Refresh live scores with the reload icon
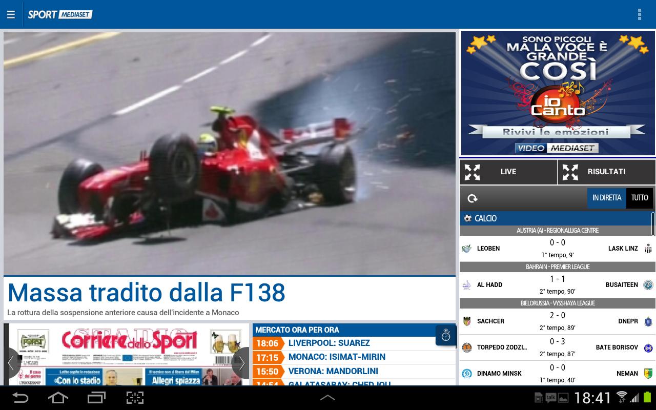 (x=473, y=198)
